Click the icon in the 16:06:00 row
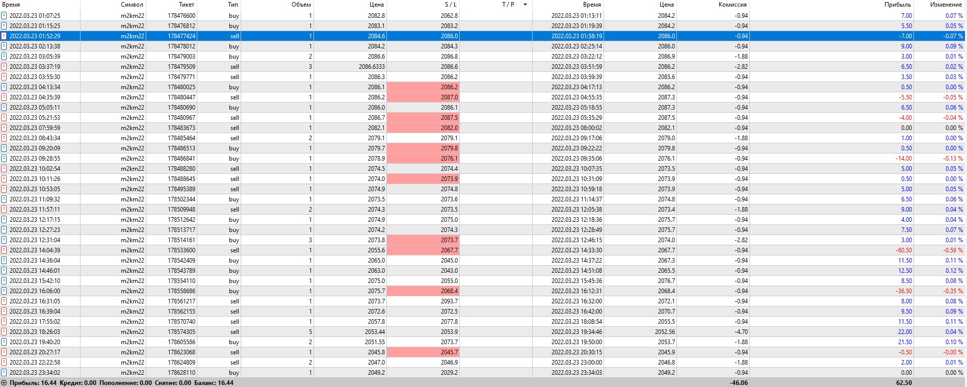Image resolution: width=967 pixels, height=387 pixels. pyautogui.click(x=4, y=291)
